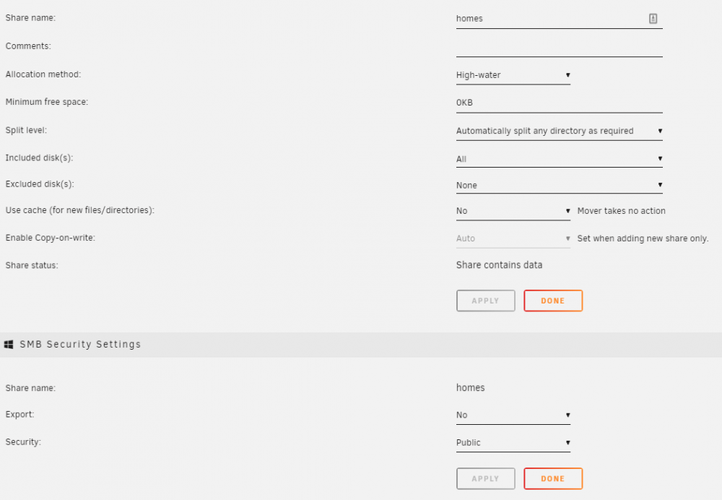Click the SMB Security Settings header

point(361,345)
